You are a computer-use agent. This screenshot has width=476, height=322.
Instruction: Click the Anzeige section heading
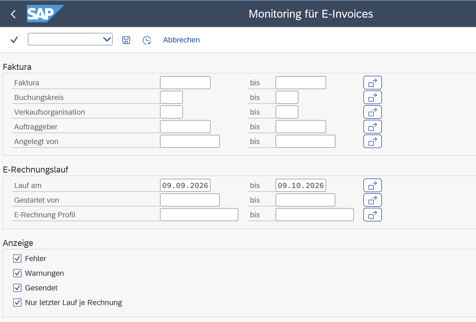18,243
